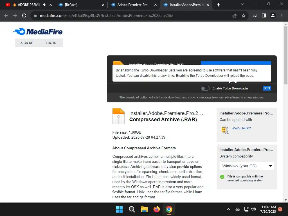Viewport: 288px width, 216px height.
Task: Close the Installer.Adobe.Premiere tab
Action: coord(208,5)
